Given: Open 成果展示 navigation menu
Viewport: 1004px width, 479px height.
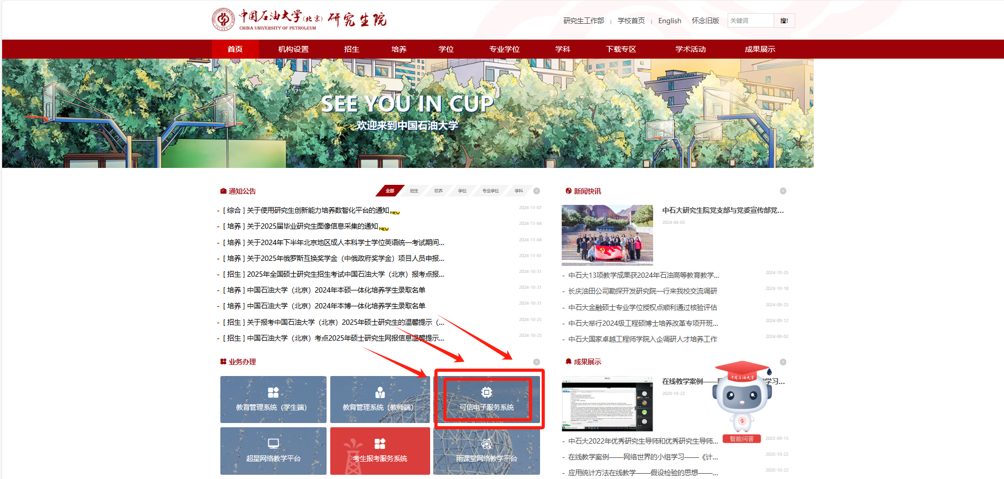Looking at the screenshot, I should pos(760,49).
